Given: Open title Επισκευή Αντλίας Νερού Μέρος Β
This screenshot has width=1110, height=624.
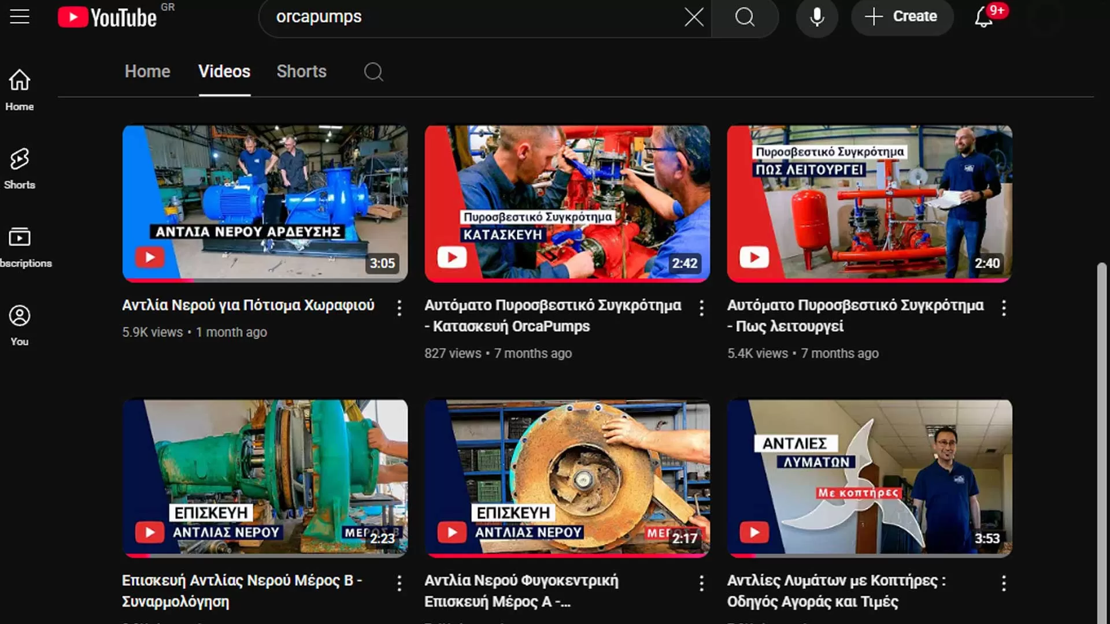Looking at the screenshot, I should [242, 590].
